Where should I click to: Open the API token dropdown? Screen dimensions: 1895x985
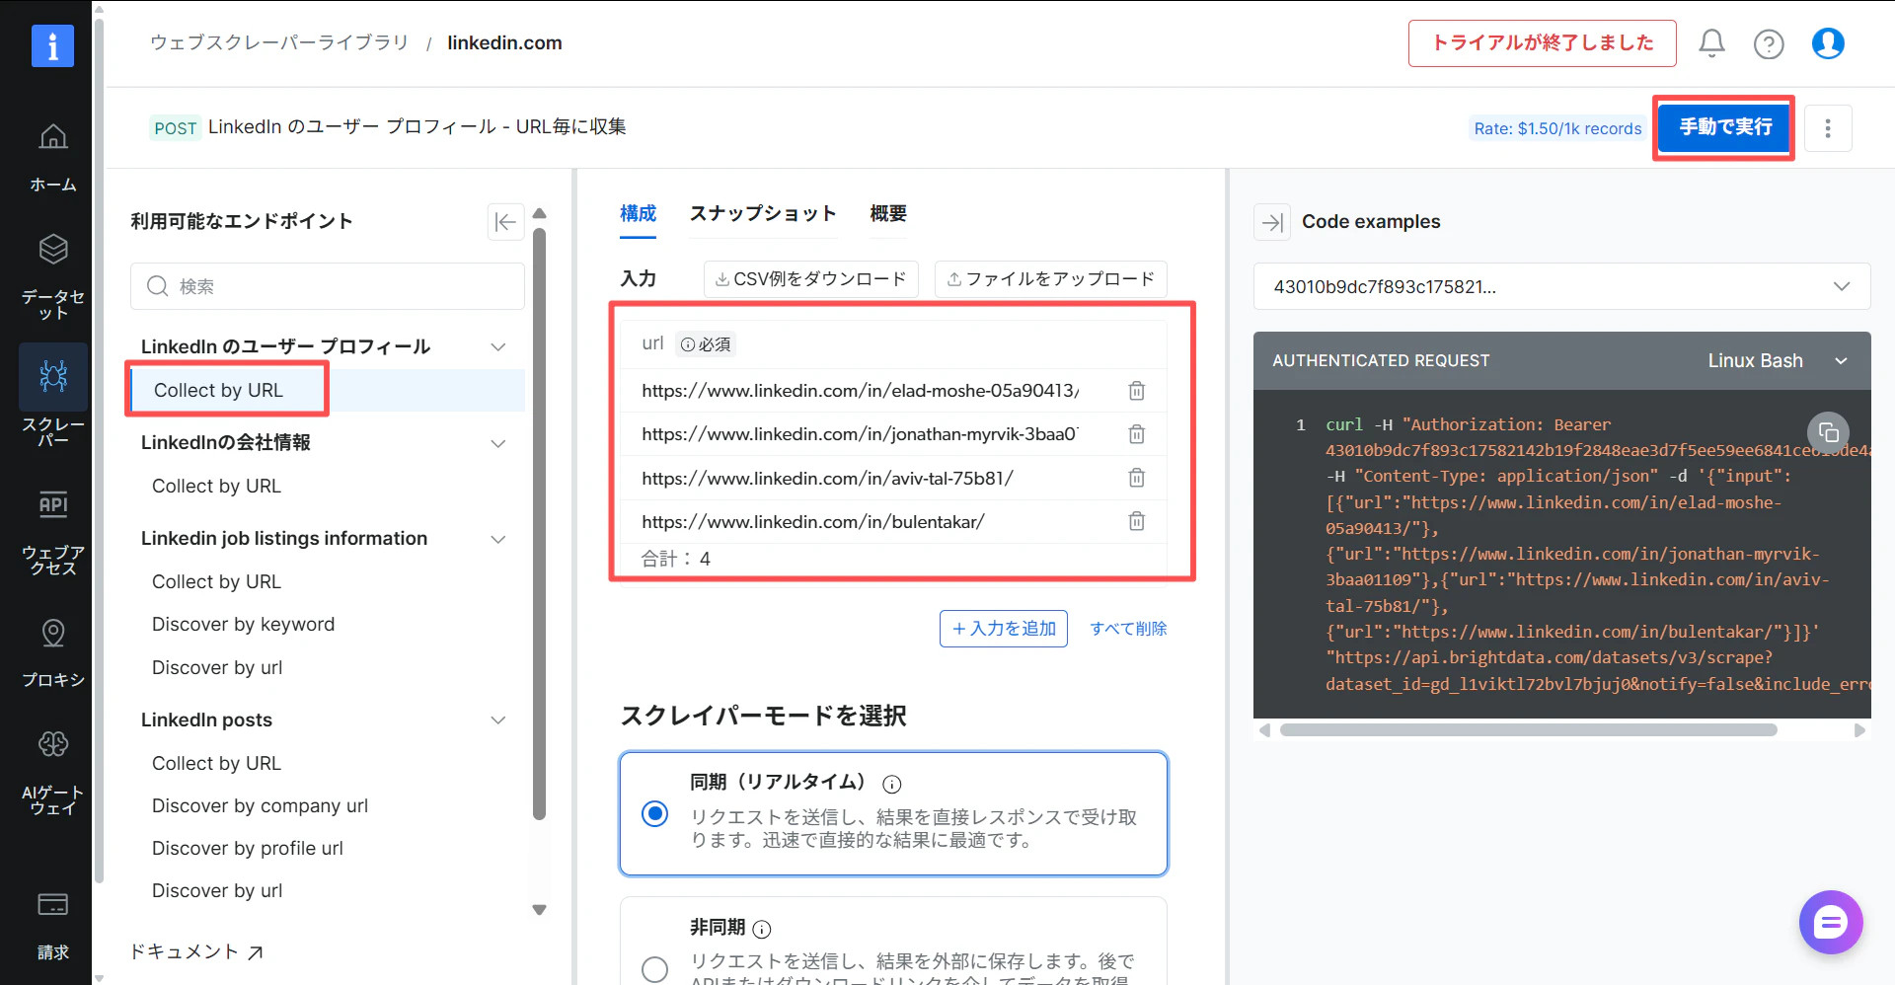[1561, 287]
